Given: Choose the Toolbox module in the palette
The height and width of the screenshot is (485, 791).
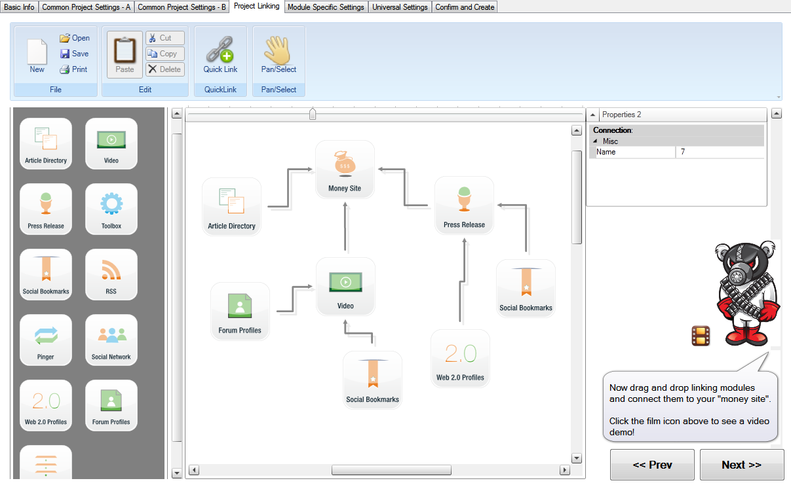Looking at the screenshot, I should point(111,209).
